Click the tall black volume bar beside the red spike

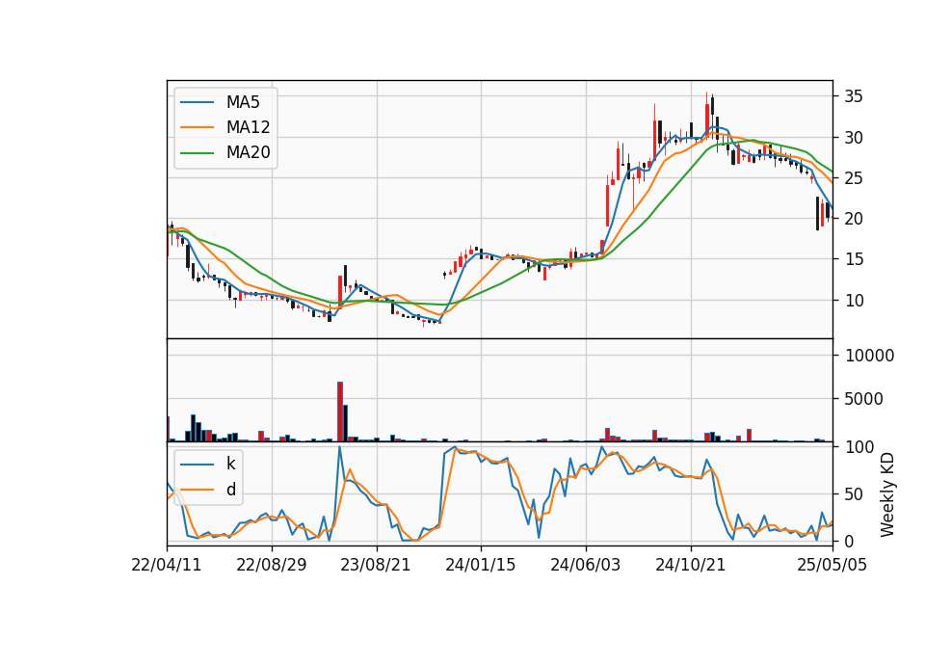pyautogui.click(x=346, y=423)
